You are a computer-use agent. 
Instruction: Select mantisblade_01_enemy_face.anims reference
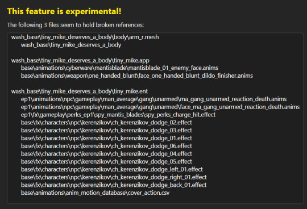(x=119, y=68)
